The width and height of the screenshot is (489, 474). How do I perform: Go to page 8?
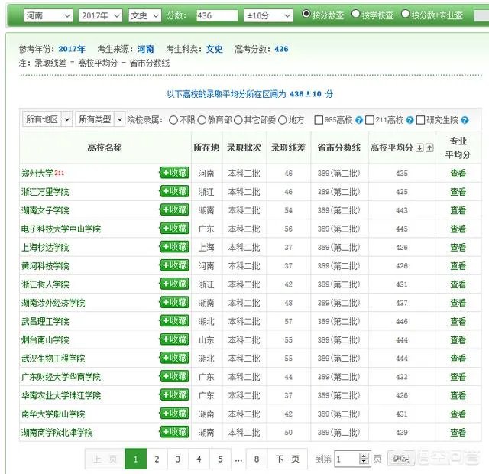click(x=257, y=459)
